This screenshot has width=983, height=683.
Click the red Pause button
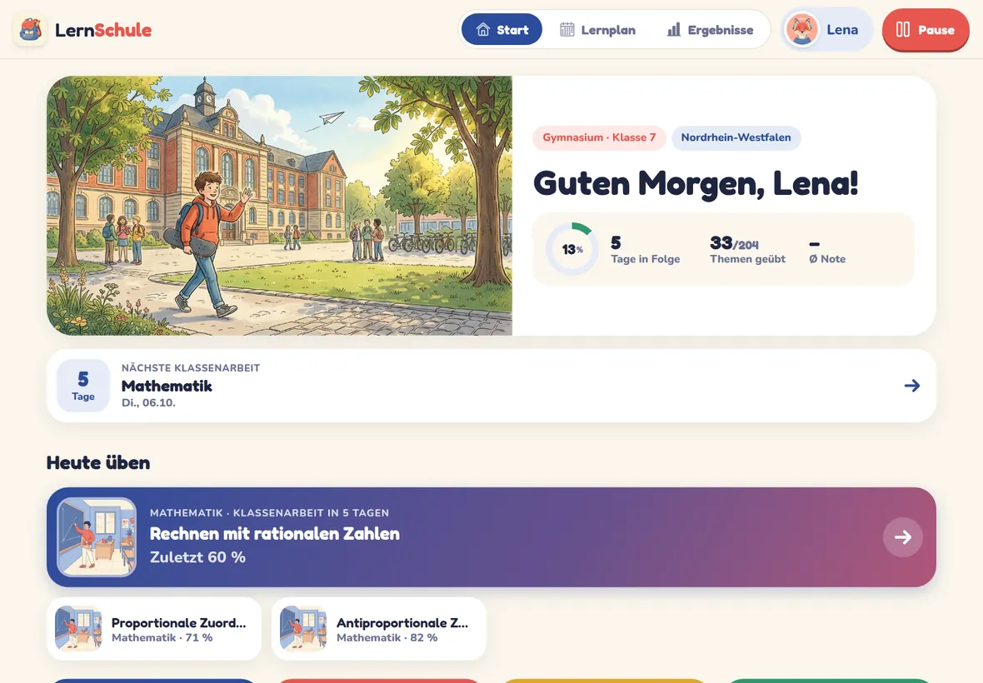coord(926,29)
